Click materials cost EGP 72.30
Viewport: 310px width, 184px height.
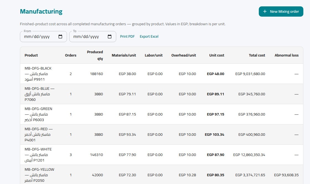click(x=127, y=175)
